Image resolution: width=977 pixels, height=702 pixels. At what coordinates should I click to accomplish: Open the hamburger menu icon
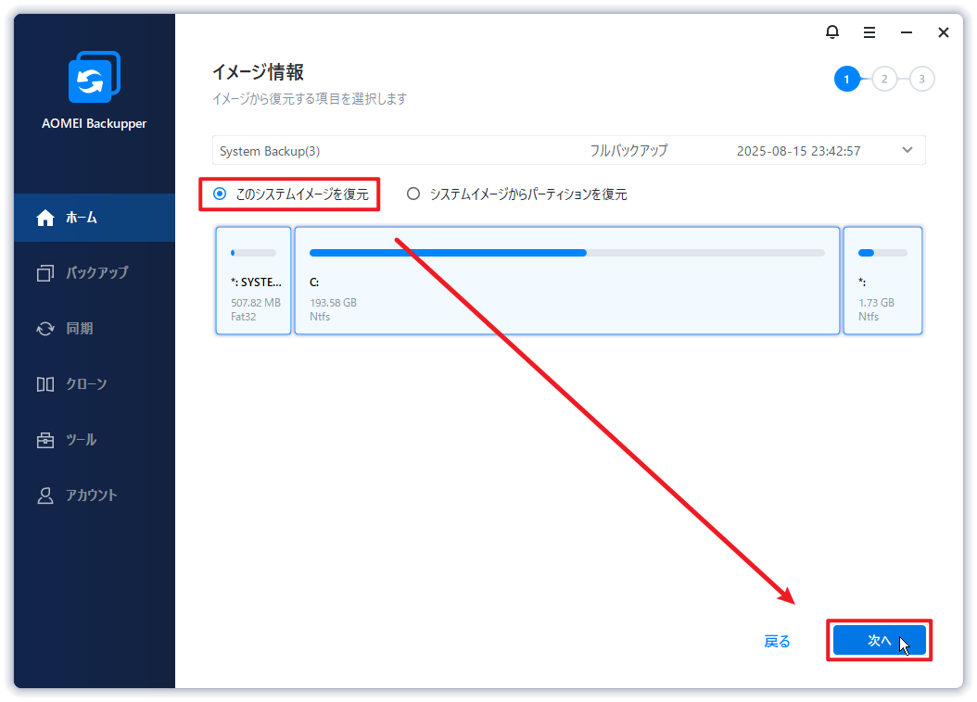869,32
